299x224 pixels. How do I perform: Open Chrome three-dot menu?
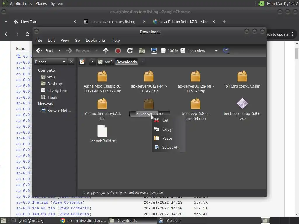(292, 34)
